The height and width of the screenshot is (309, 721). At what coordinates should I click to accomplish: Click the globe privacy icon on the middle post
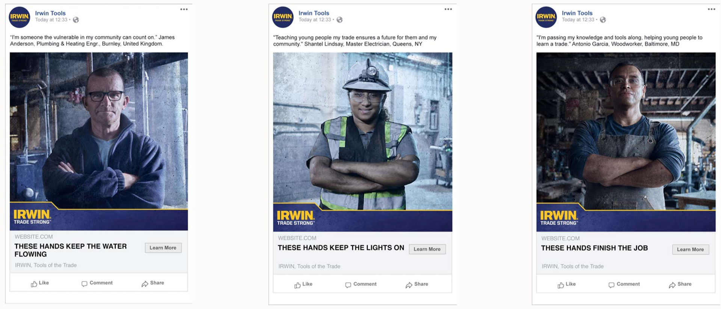tap(339, 20)
